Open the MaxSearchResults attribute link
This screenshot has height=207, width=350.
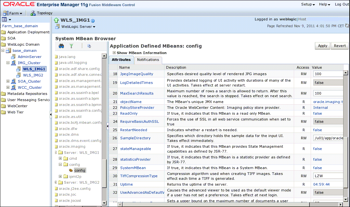[x=136, y=93]
